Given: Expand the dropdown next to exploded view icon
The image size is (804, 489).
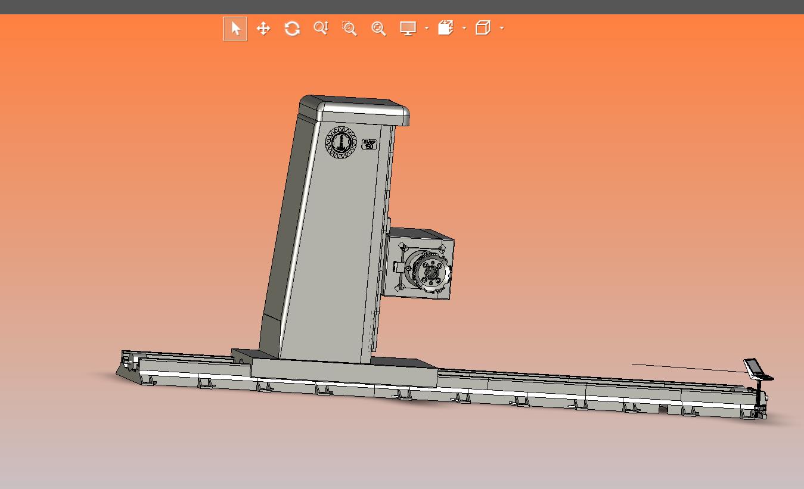Looking at the screenshot, I should [x=464, y=28].
